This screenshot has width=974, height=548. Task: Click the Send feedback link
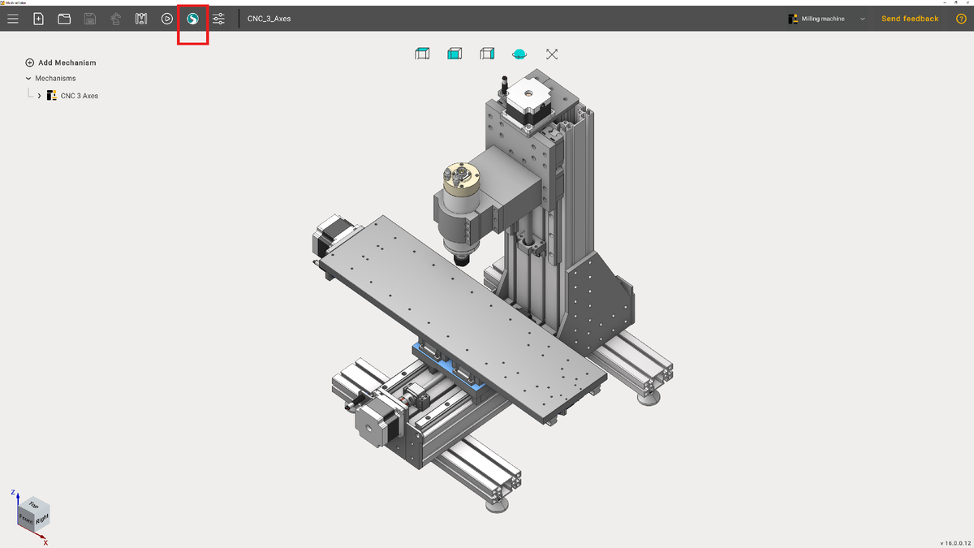click(909, 18)
